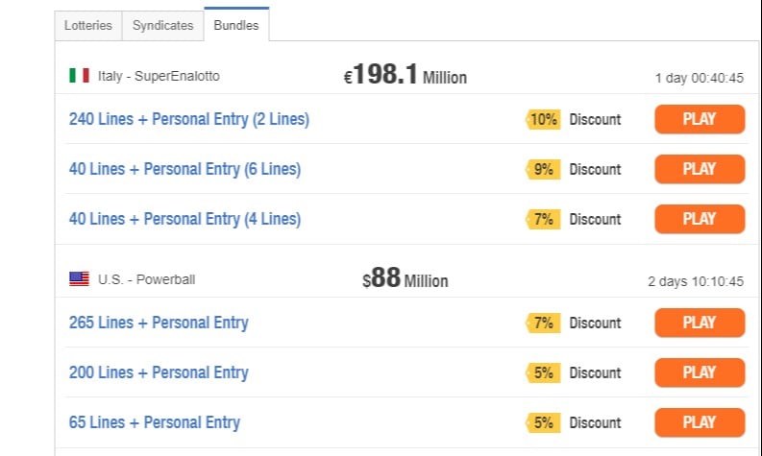762x456 pixels.
Task: Open 40 Lines + Personal Entry (4 Lines) link
Action: 184,219
